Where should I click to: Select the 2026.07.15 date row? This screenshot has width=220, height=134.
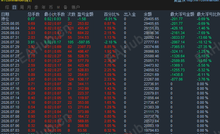(x=10, y=93)
